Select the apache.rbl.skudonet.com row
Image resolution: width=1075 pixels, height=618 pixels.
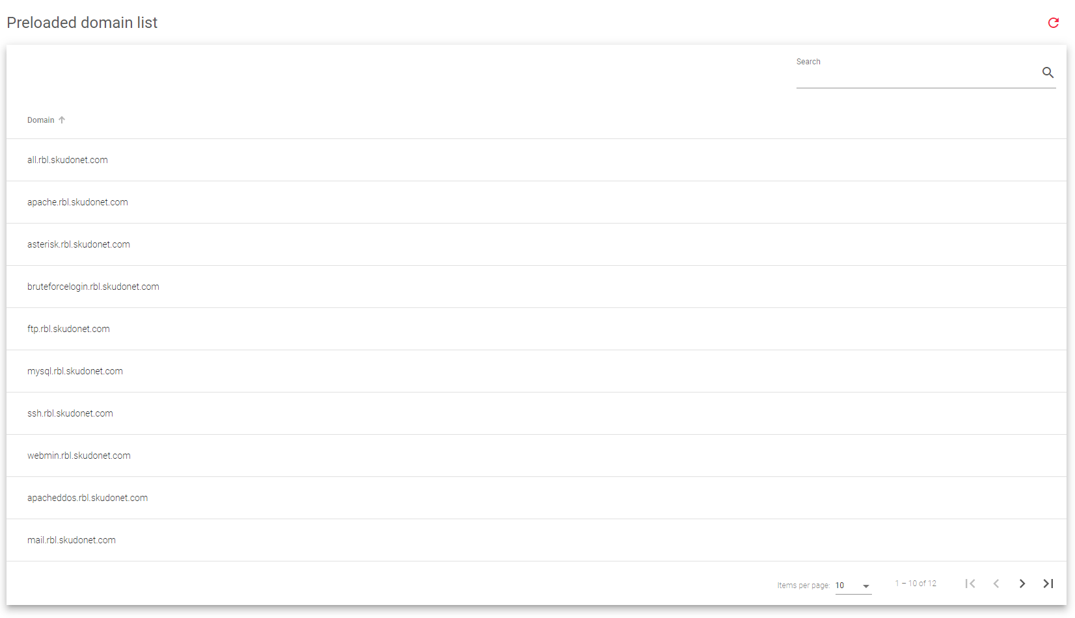coord(536,202)
